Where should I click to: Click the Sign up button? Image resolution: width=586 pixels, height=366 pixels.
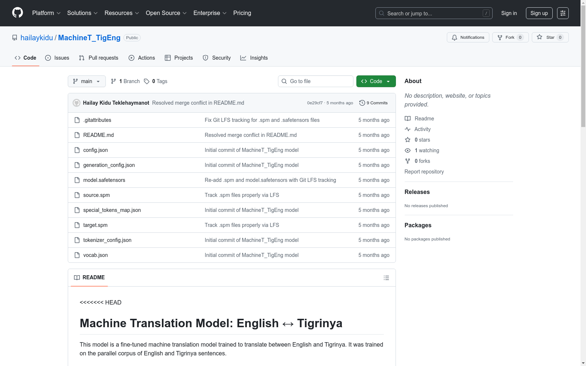pyautogui.click(x=539, y=13)
